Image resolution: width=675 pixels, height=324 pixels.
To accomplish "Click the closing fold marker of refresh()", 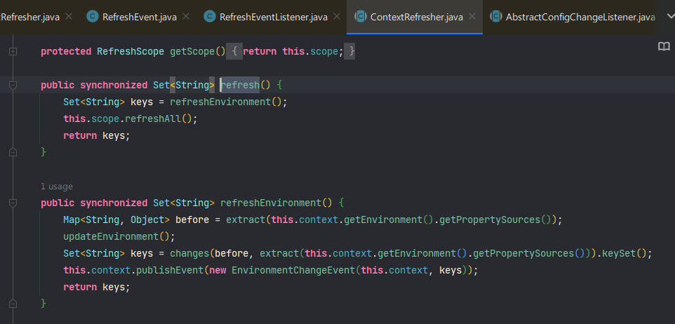I will pos(13,152).
